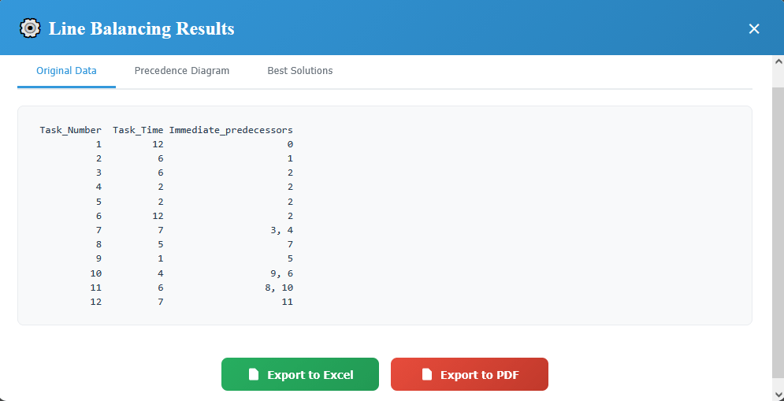Close the Line Balancing Results dialog
Image resolution: width=784 pixels, height=401 pixels.
(754, 29)
